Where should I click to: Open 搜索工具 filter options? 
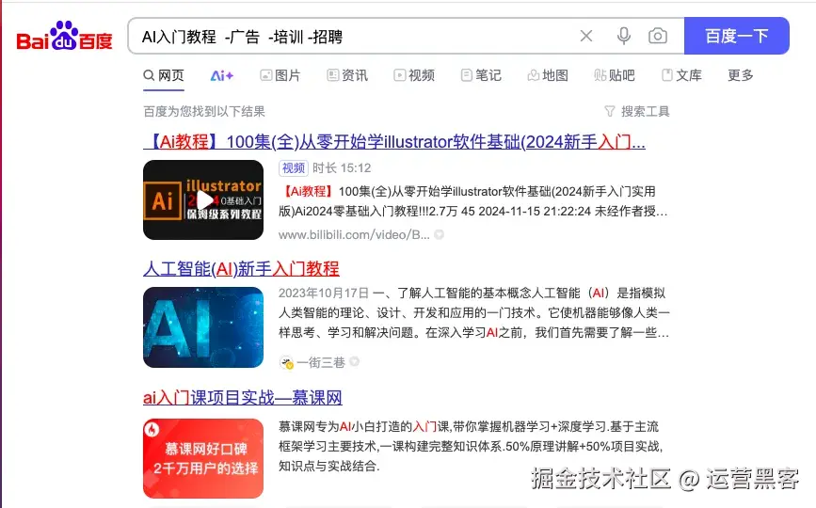[x=637, y=111]
